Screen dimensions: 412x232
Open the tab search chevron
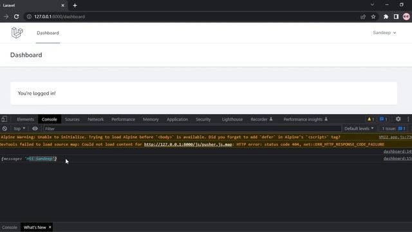pos(372,5)
